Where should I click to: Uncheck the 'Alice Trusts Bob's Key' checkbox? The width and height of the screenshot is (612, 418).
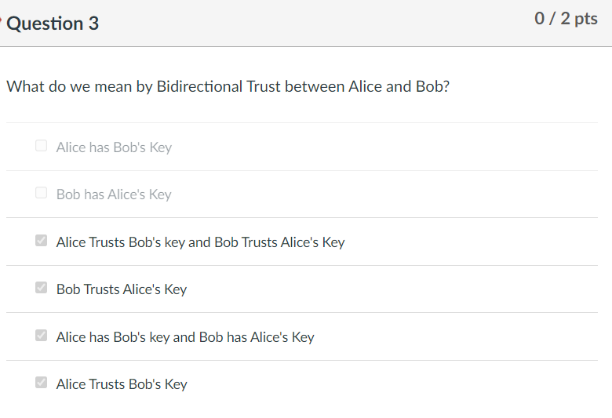click(42, 383)
